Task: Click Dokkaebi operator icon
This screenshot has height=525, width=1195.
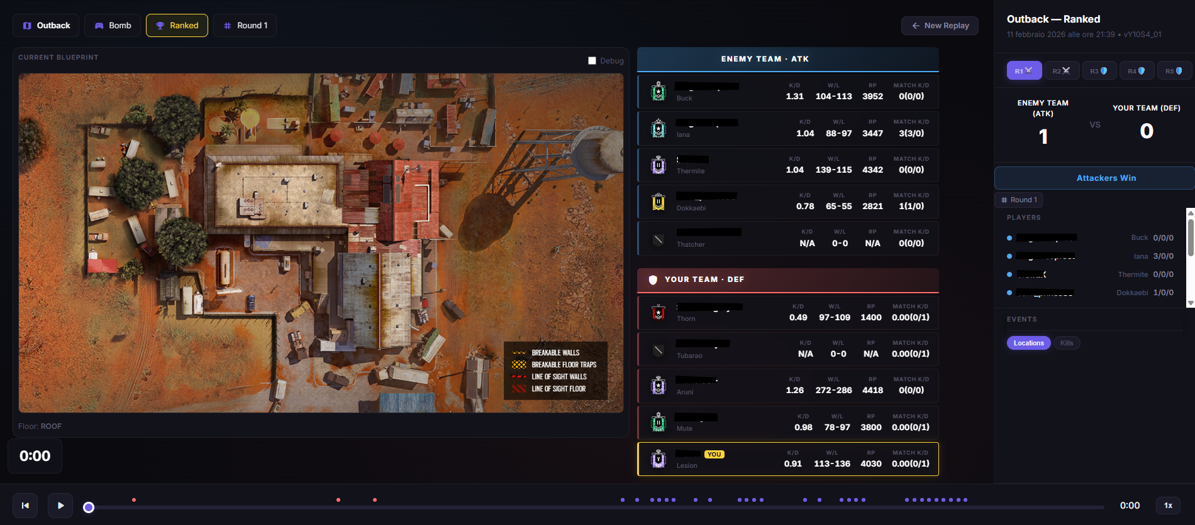Action: point(659,202)
